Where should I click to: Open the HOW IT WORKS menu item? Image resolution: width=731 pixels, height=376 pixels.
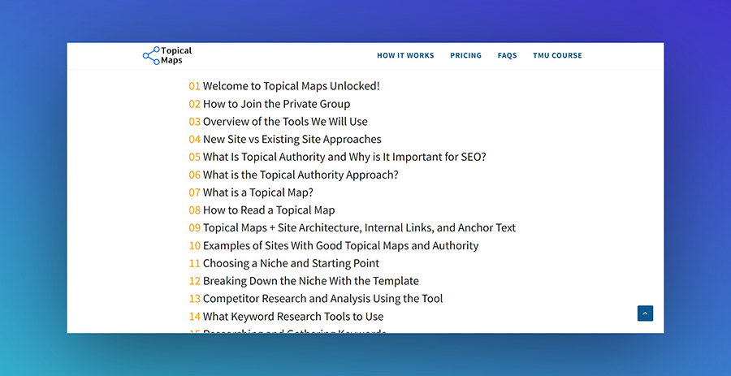pyautogui.click(x=405, y=55)
